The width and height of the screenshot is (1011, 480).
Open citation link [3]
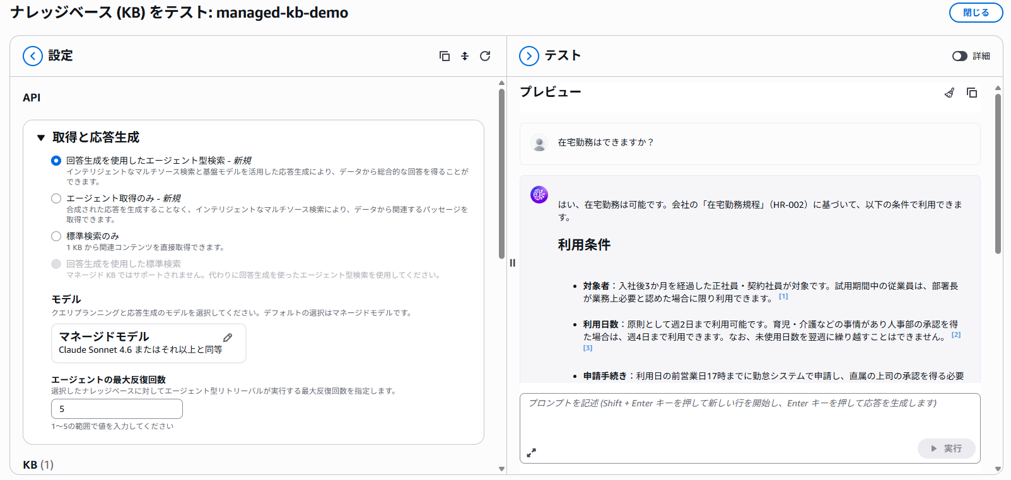click(588, 348)
